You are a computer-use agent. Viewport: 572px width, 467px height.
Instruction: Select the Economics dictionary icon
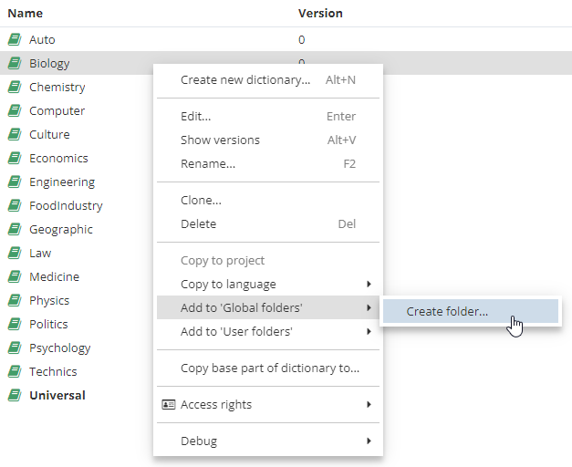[x=15, y=159]
